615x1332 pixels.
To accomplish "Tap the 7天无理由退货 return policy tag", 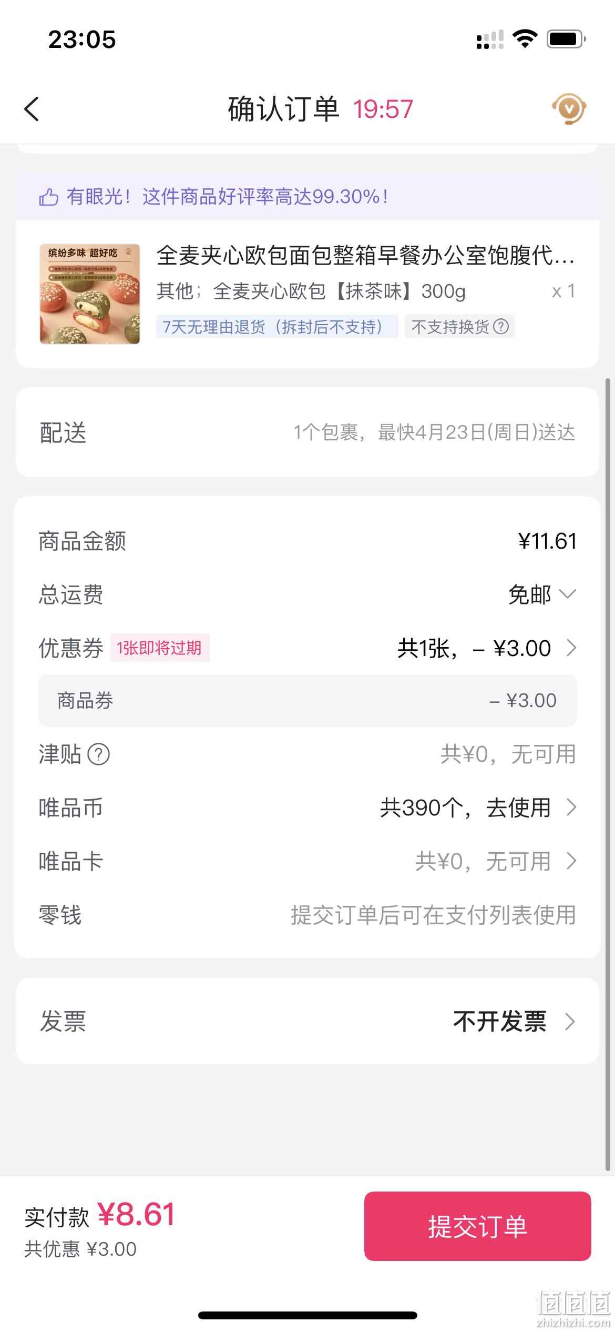I will pyautogui.click(x=276, y=327).
